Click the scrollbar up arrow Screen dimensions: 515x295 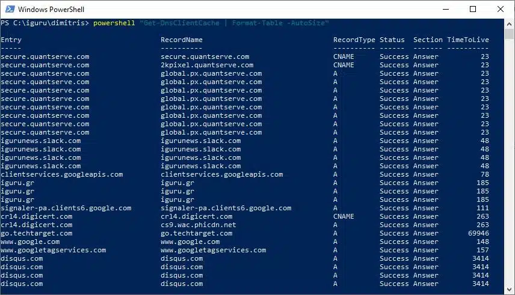click(x=510, y=24)
